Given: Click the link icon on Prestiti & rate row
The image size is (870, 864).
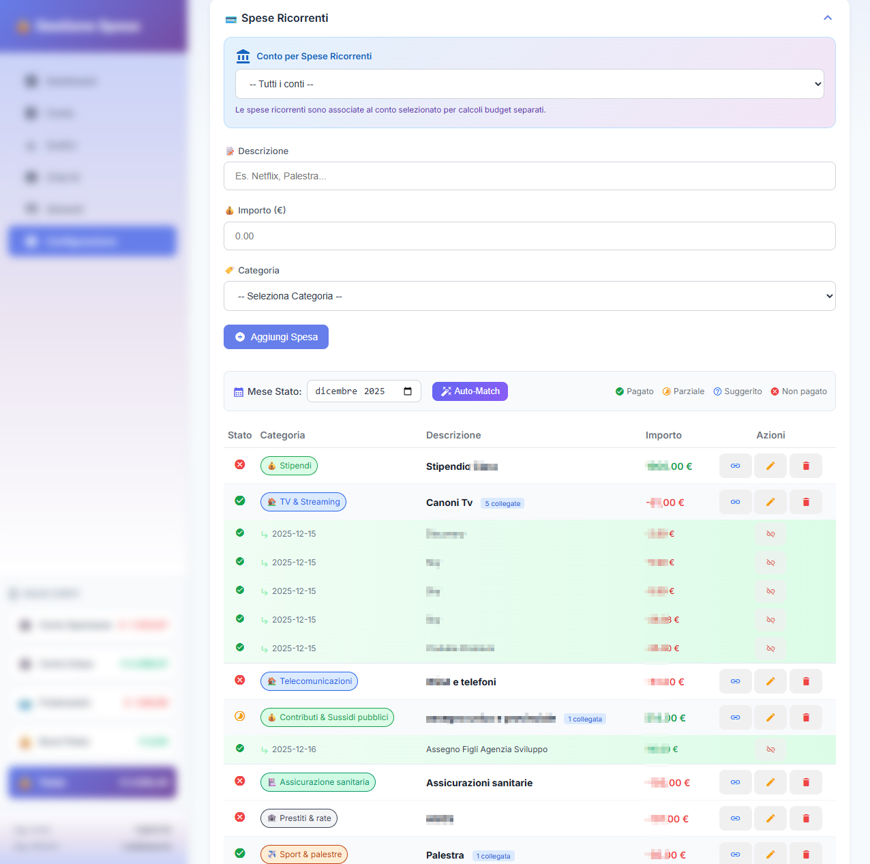Looking at the screenshot, I should tap(735, 818).
